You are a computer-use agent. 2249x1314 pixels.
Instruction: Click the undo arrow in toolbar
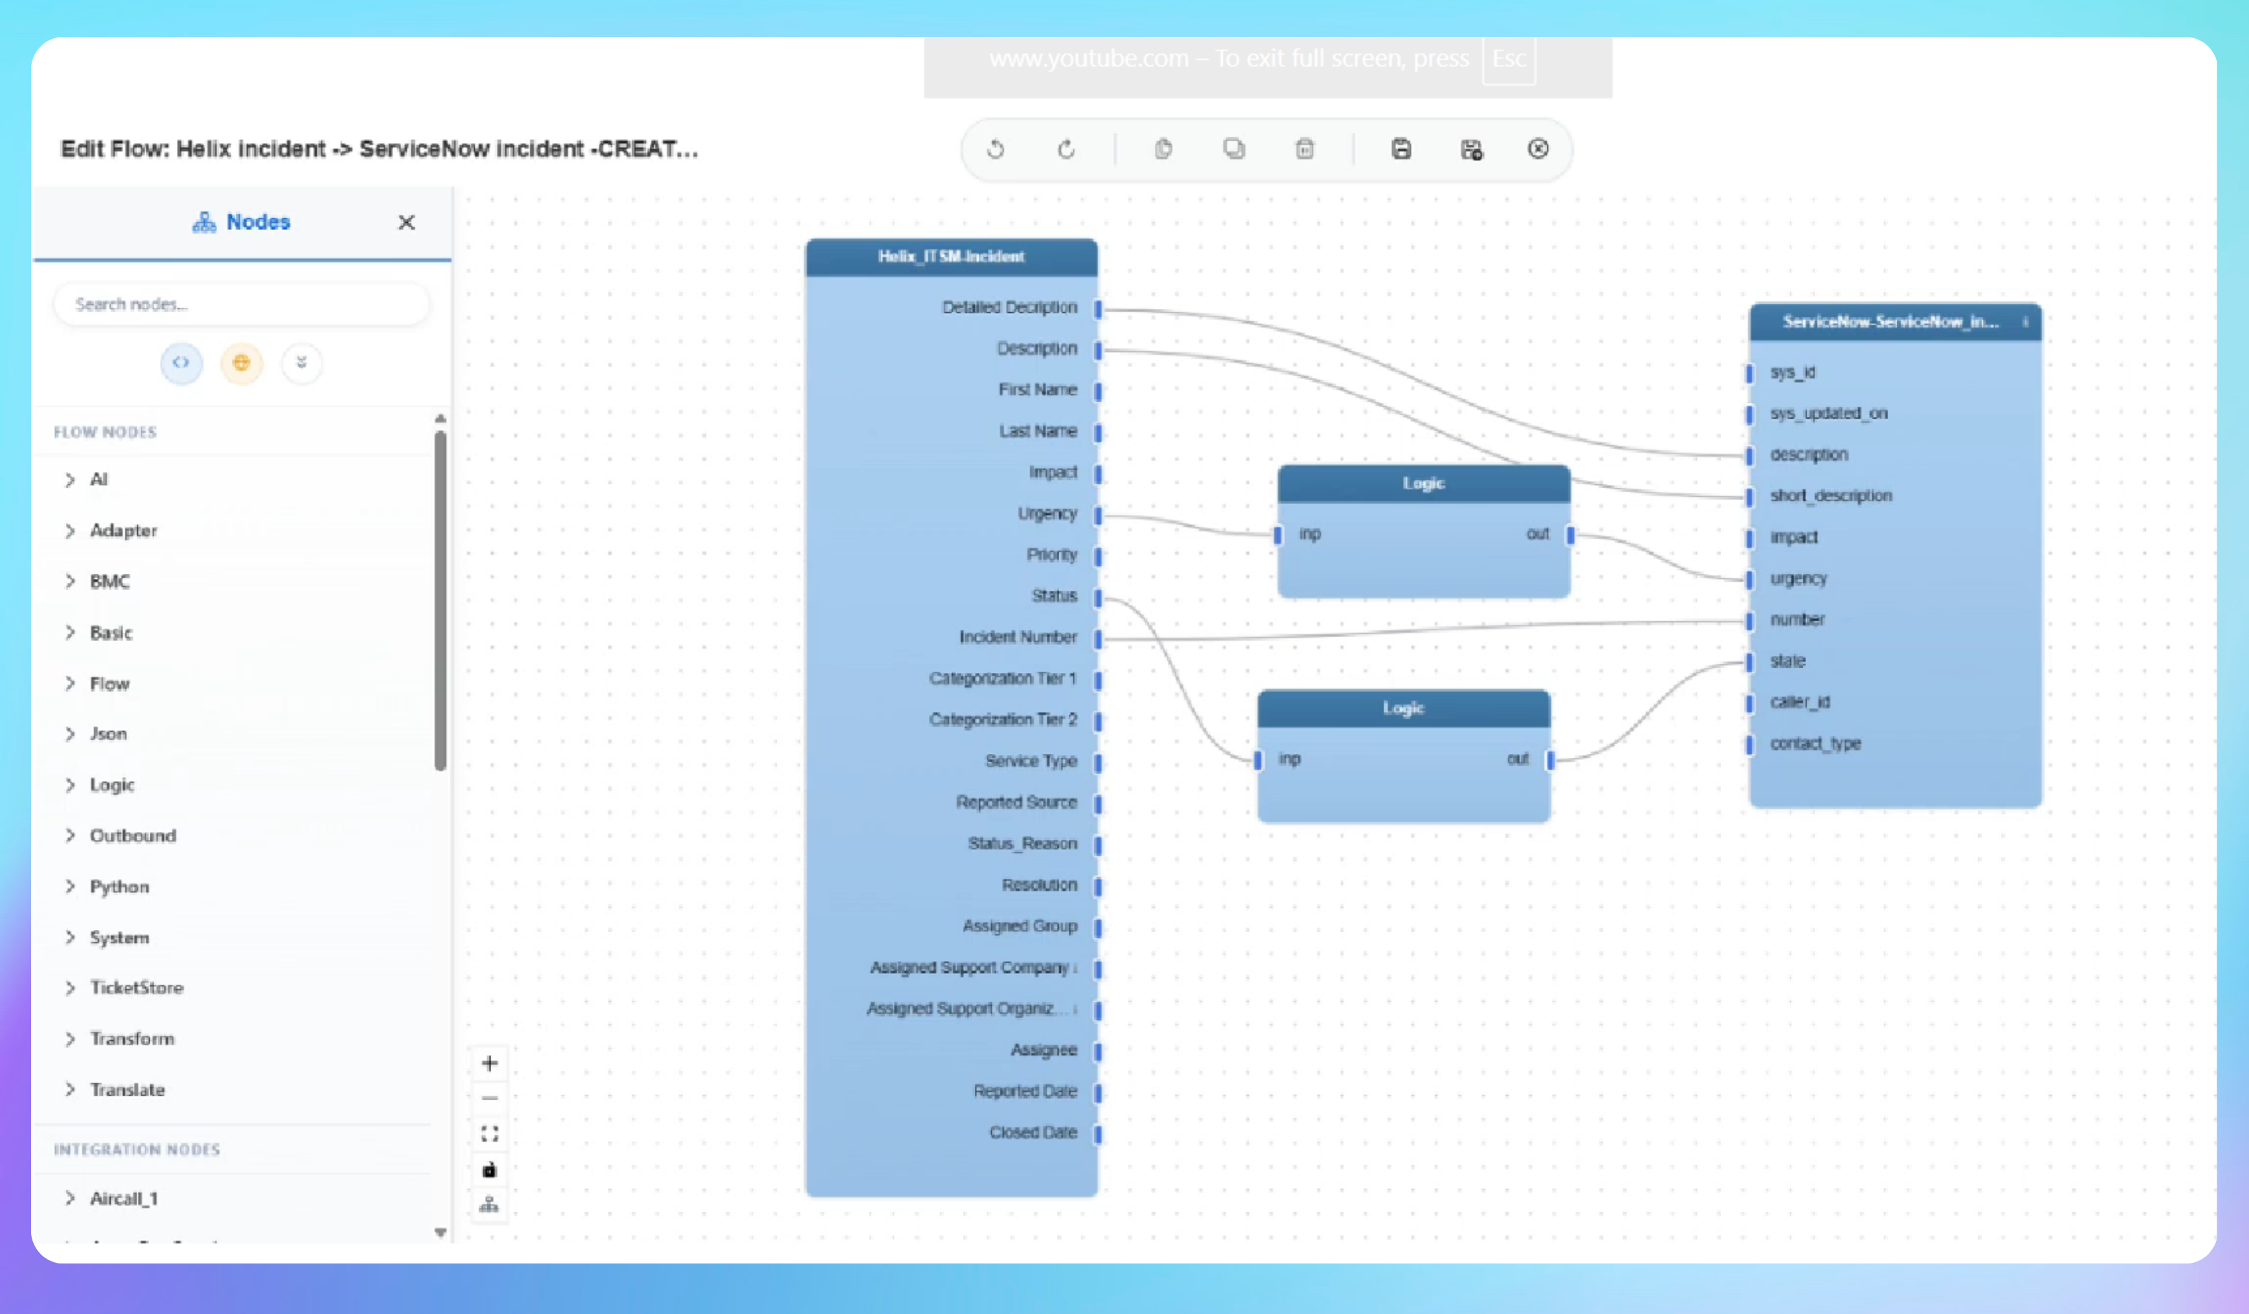pos(995,149)
